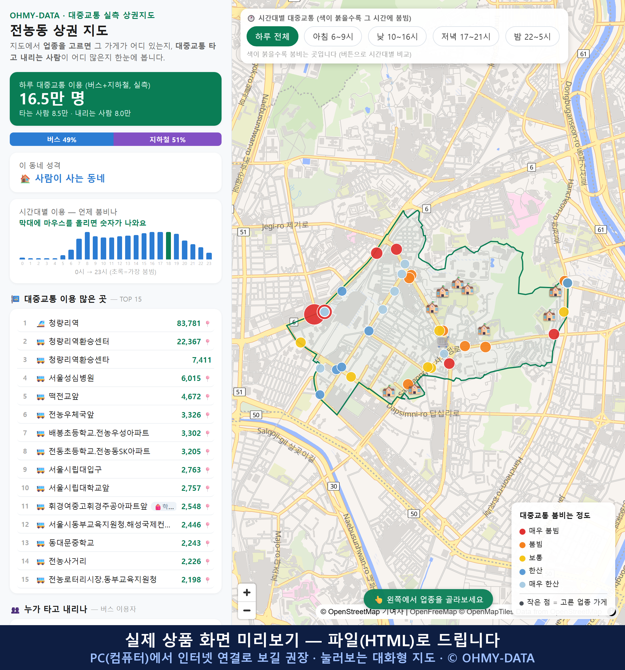Screen dimensions: 625x670
Task: Click the clock icon beside 시간대별 대중교통
Action: point(251,18)
